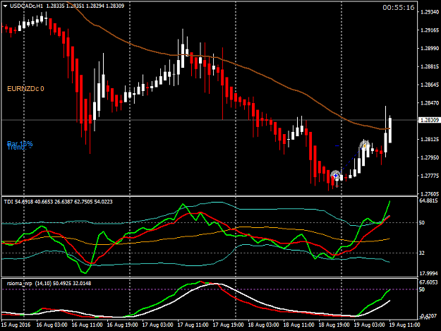This screenshot has width=441, height=331.
Task: Click the USDCADc,H1 symbol title text
Action: click(27, 6)
